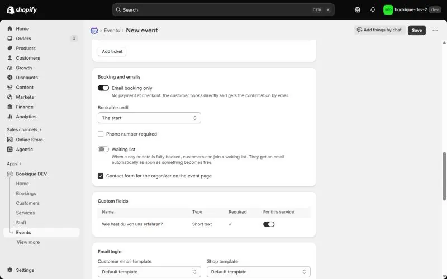Click the 'New event' page title
This screenshot has height=279, width=447.
142,30
